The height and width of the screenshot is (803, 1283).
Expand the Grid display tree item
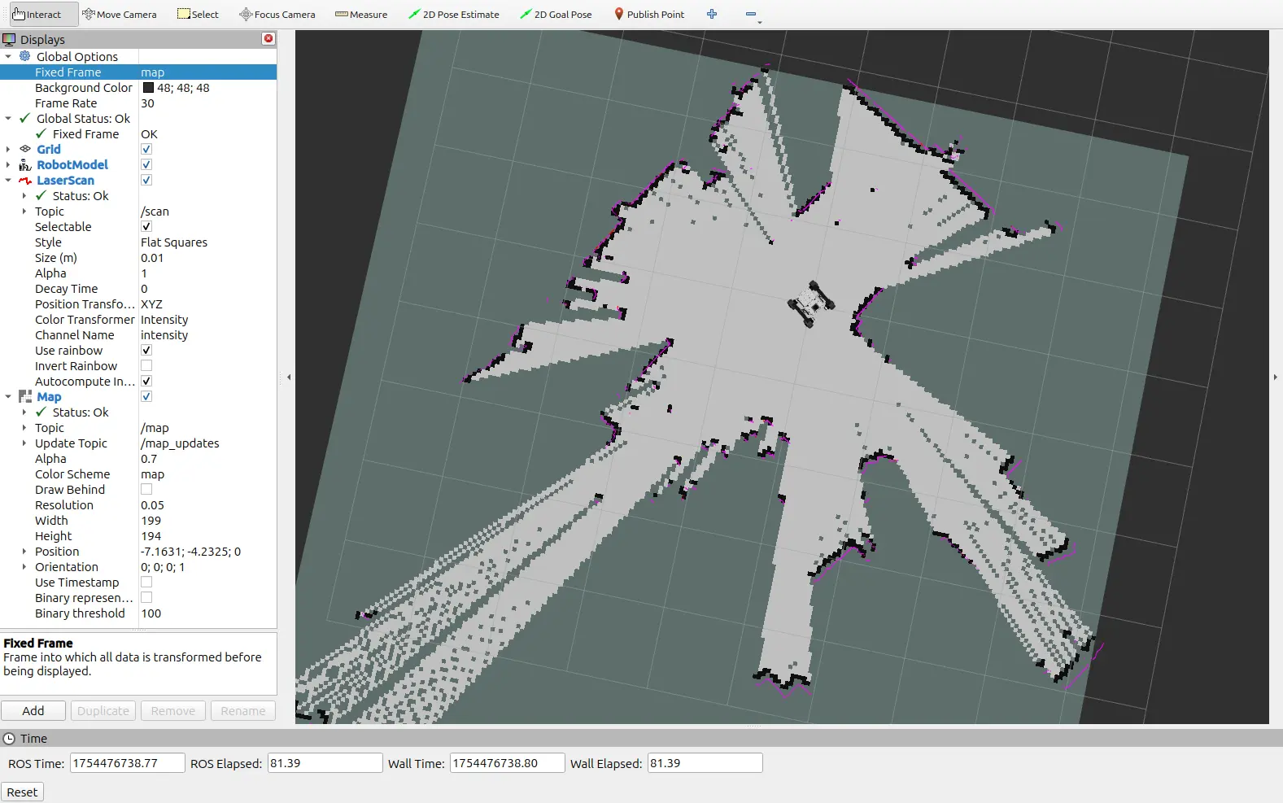click(x=8, y=150)
